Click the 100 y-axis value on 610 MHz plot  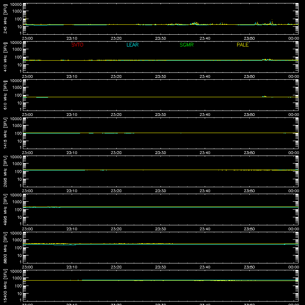[18, 95]
